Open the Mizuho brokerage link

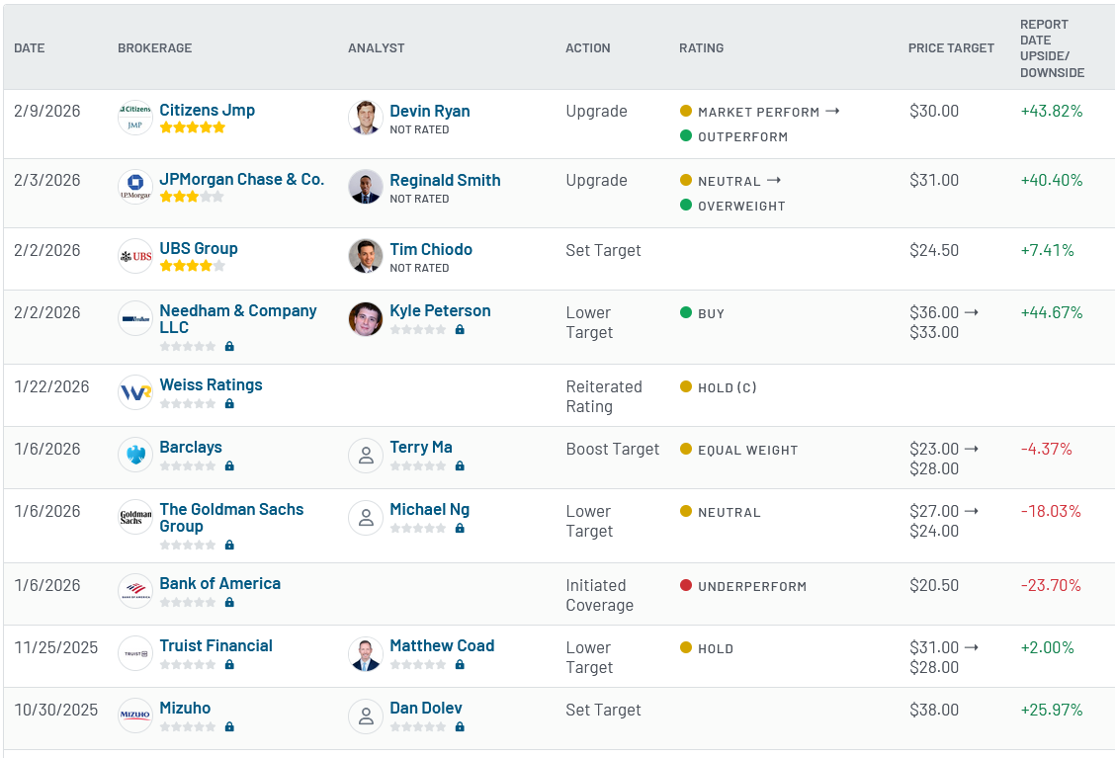pos(185,709)
